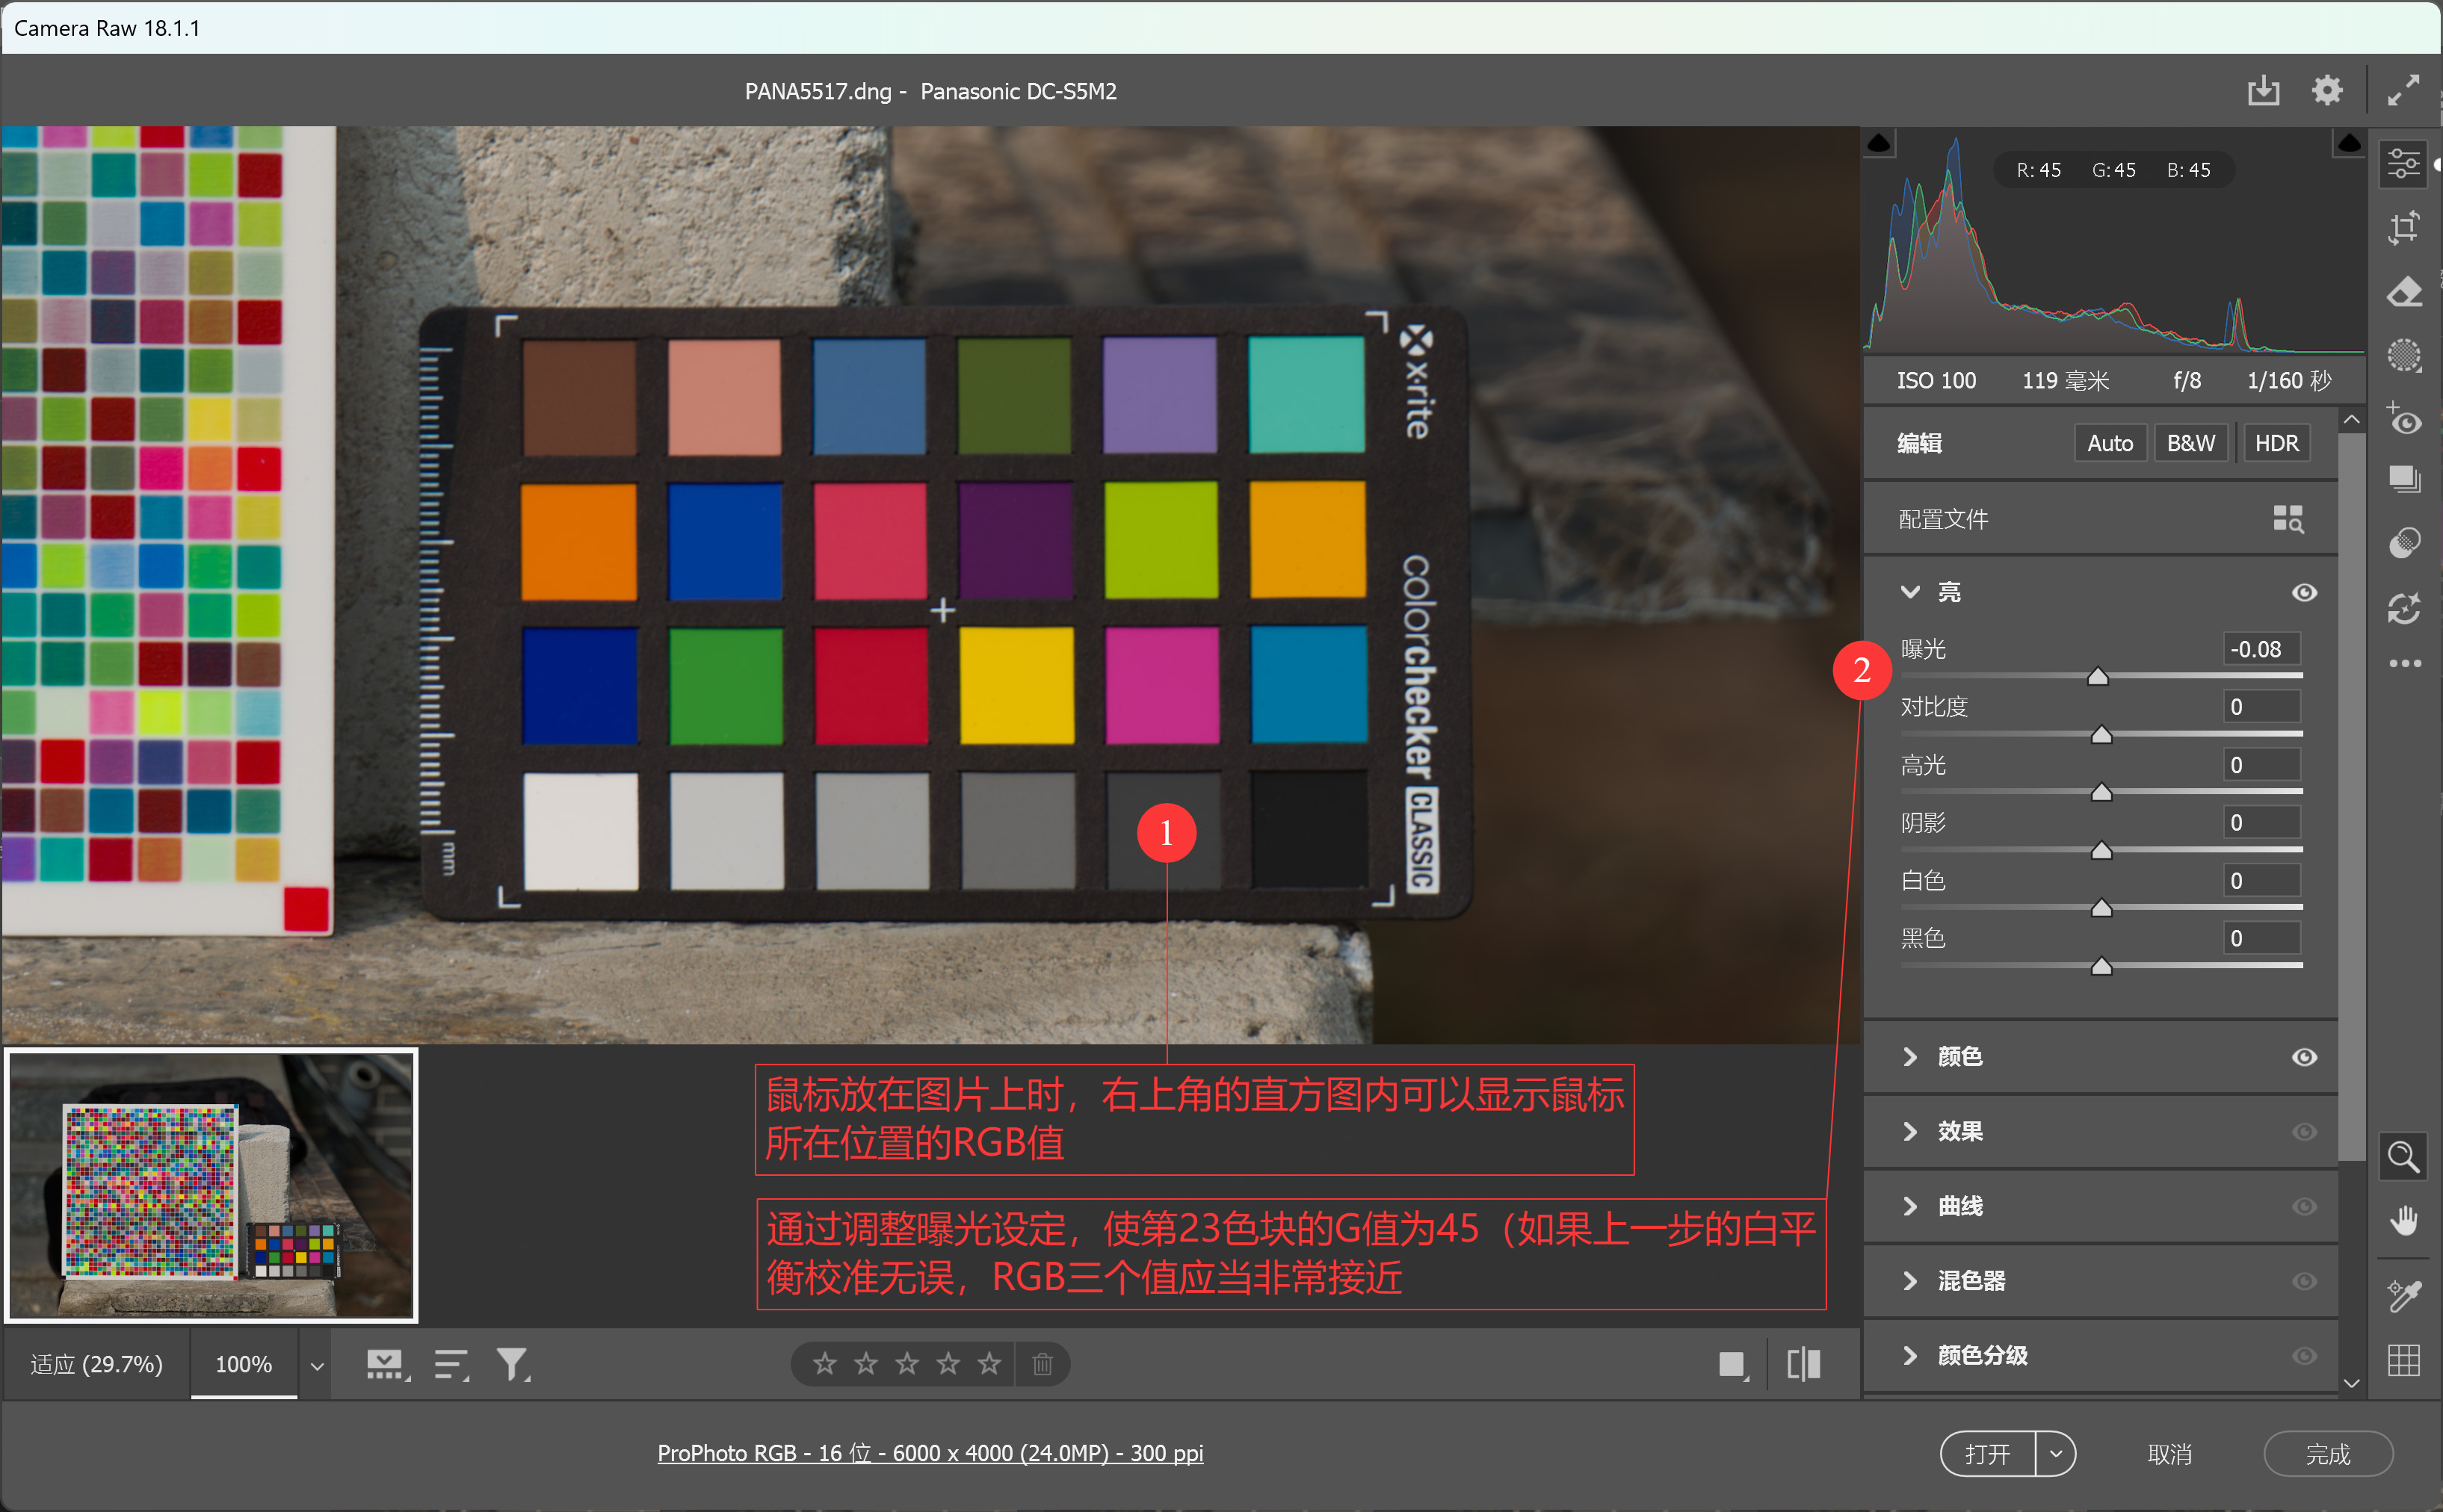This screenshot has width=2443, height=1512.
Task: Select the Healing eraser tool
Action: coord(2404,292)
